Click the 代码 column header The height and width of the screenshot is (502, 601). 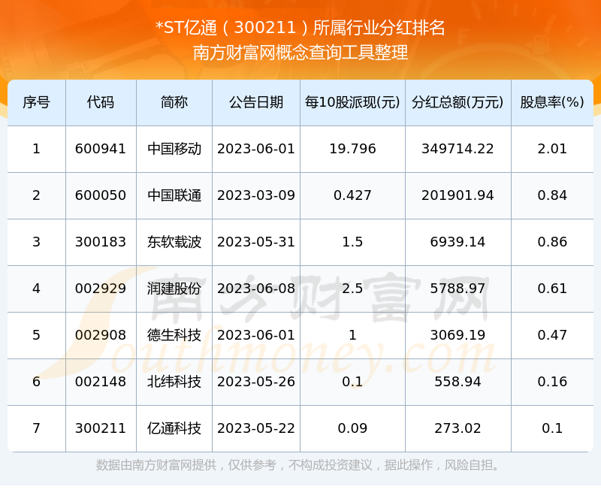(x=101, y=102)
